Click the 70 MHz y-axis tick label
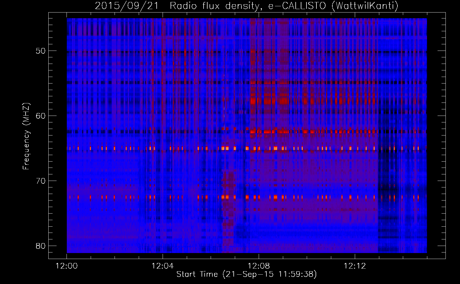460x284 pixels. (x=40, y=181)
